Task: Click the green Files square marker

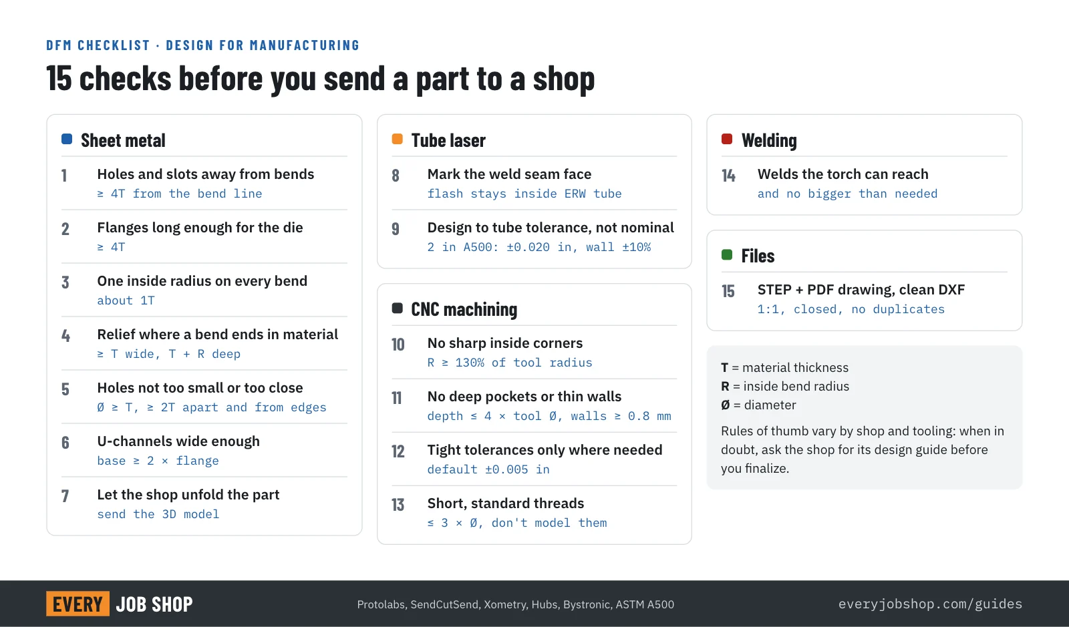Action: tap(727, 254)
